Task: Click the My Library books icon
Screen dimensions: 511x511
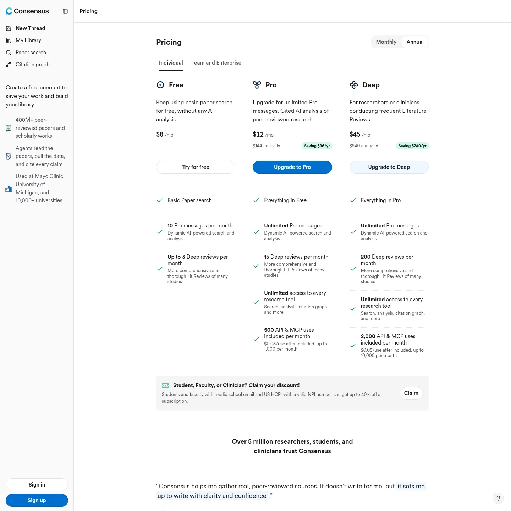Action: [x=9, y=40]
